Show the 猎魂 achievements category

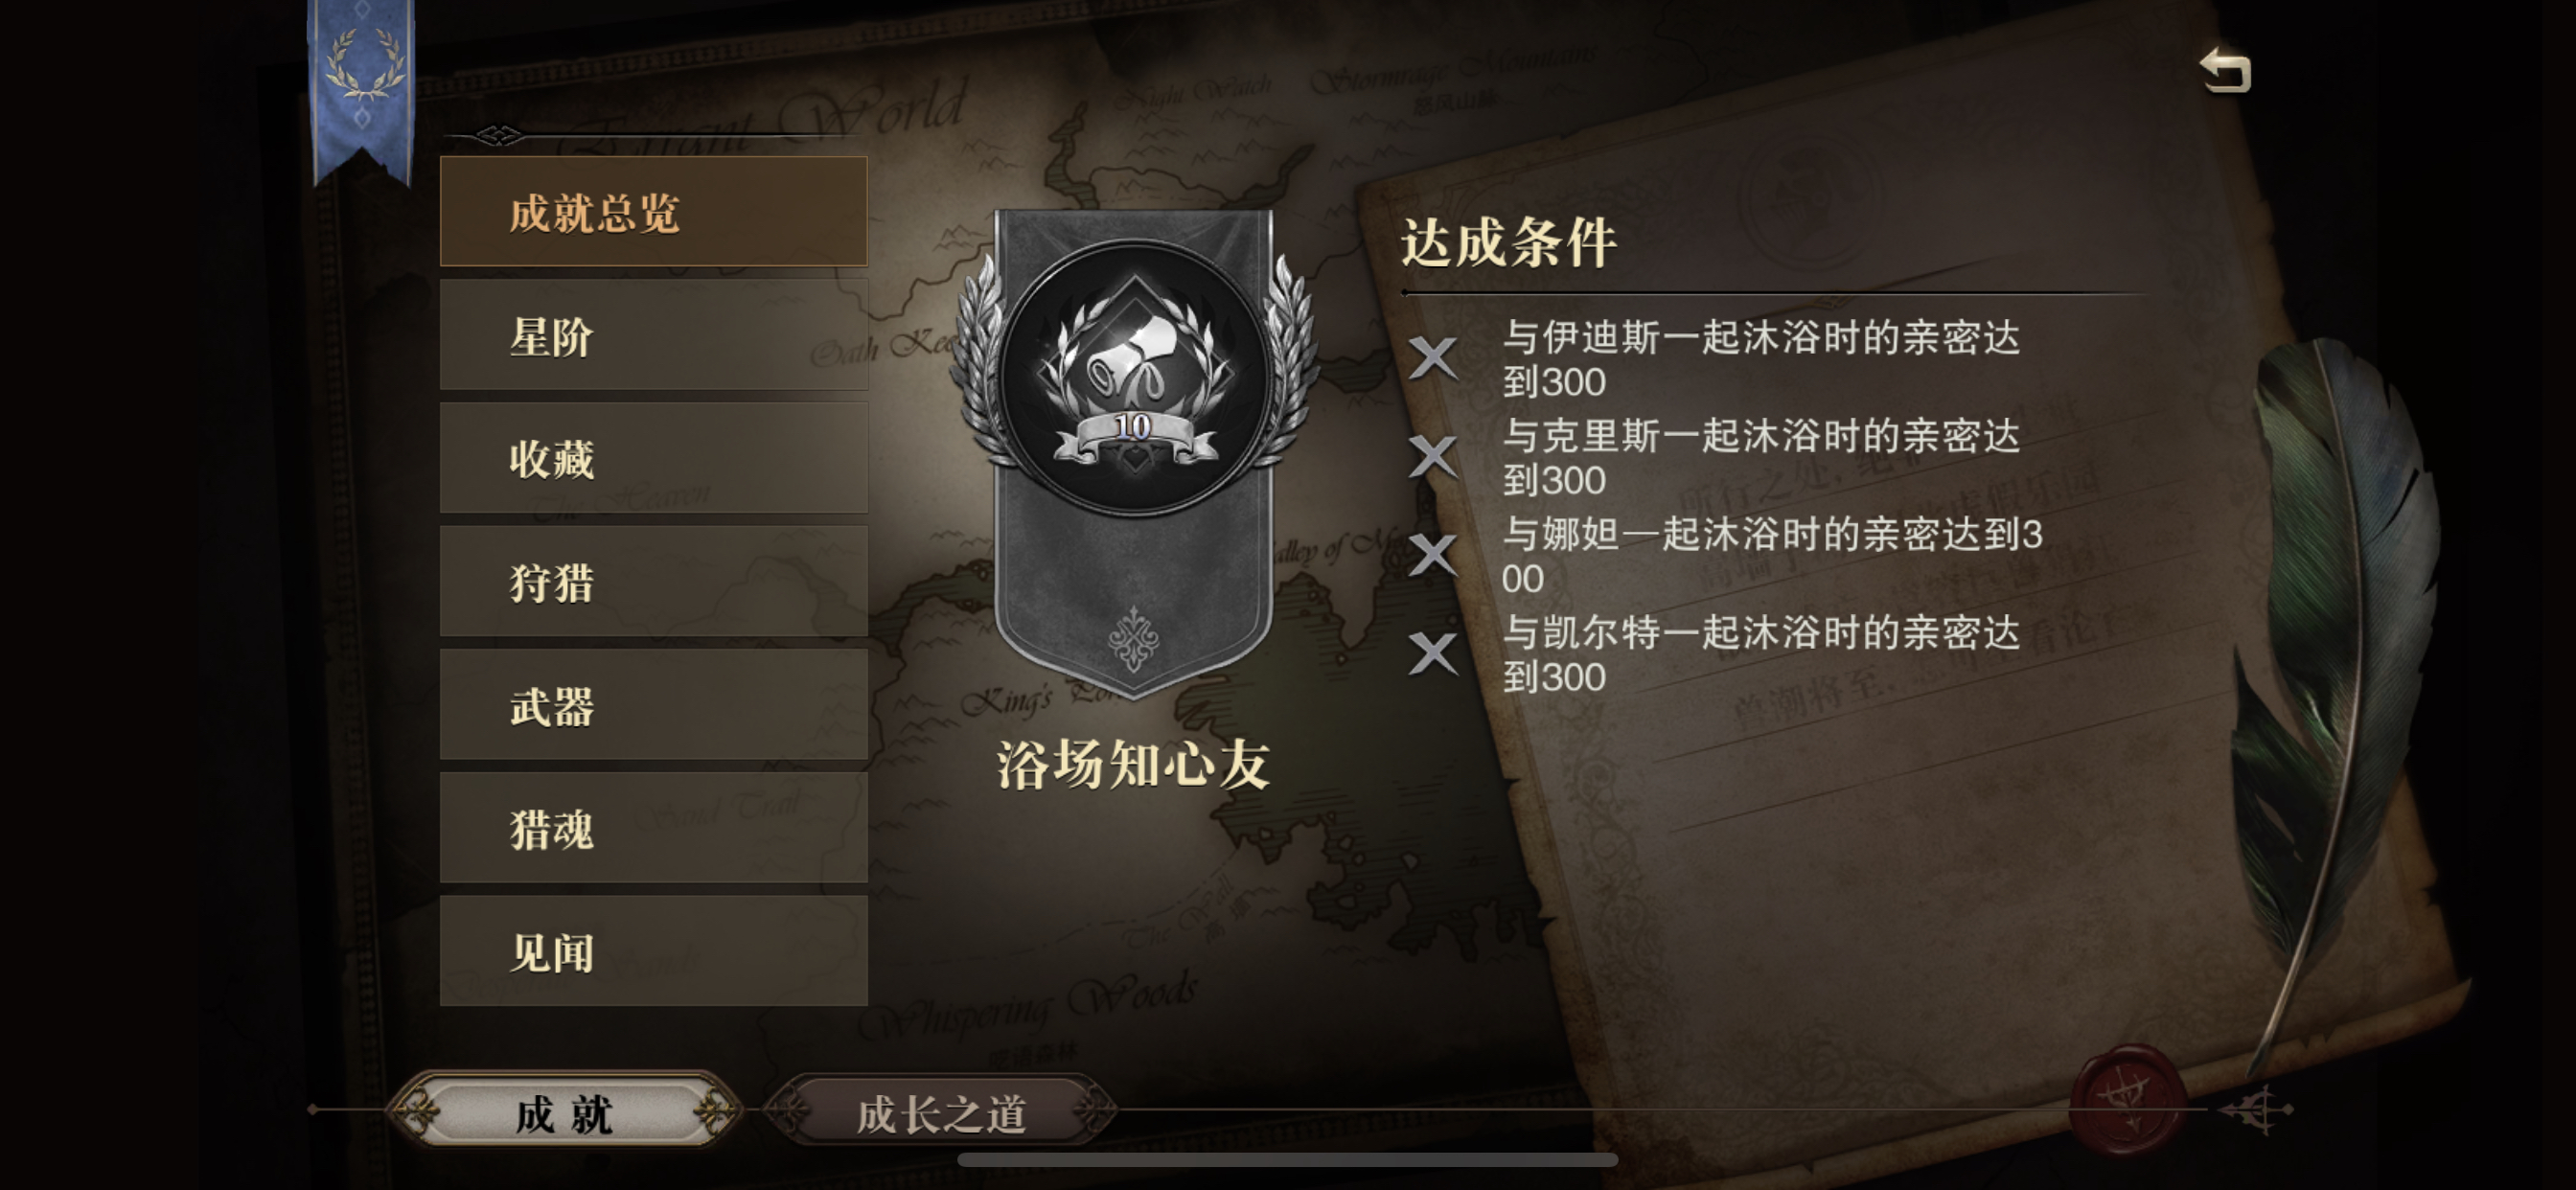click(x=654, y=828)
